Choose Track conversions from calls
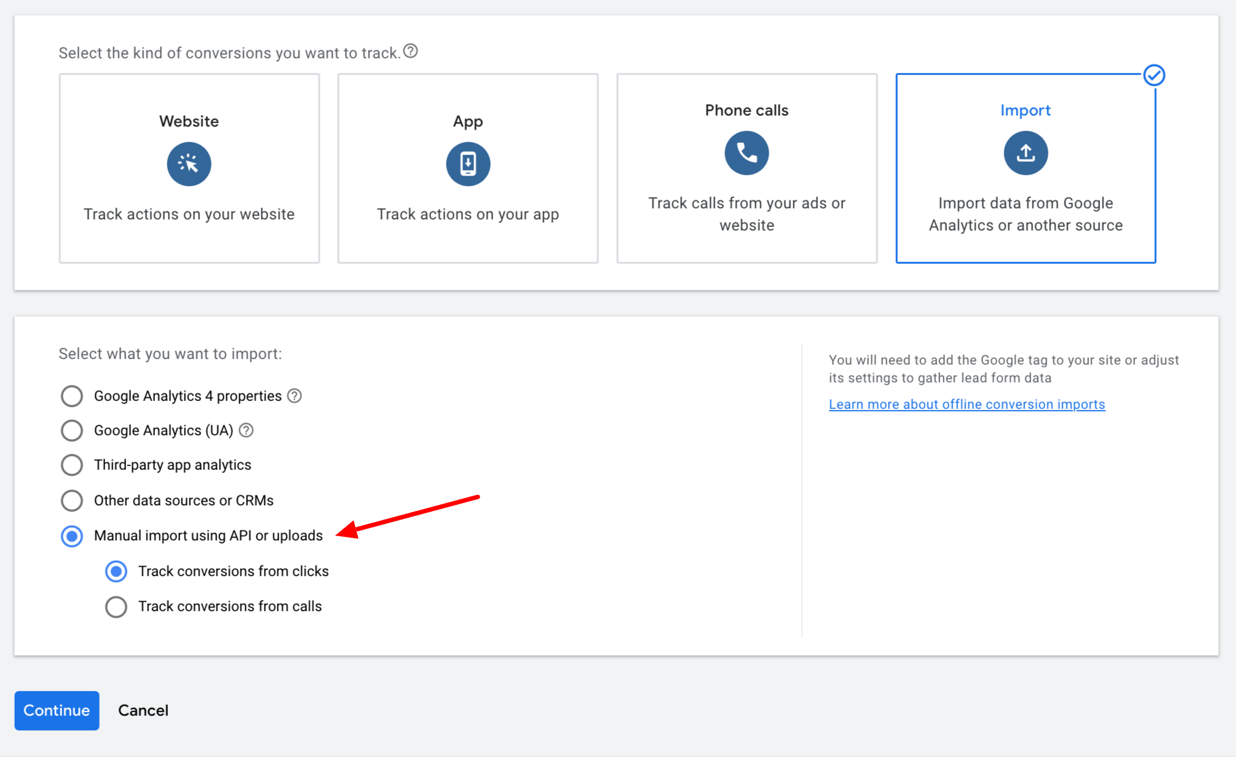Screen dimensions: 1236x757 coord(116,607)
